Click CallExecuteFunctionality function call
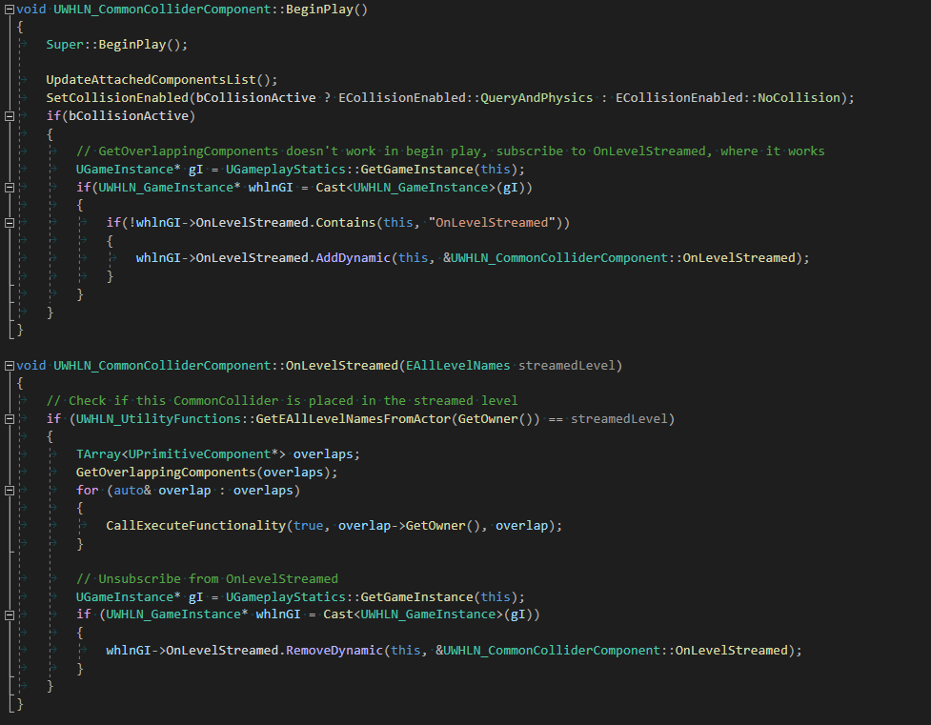This screenshot has height=725, width=931. pos(196,526)
